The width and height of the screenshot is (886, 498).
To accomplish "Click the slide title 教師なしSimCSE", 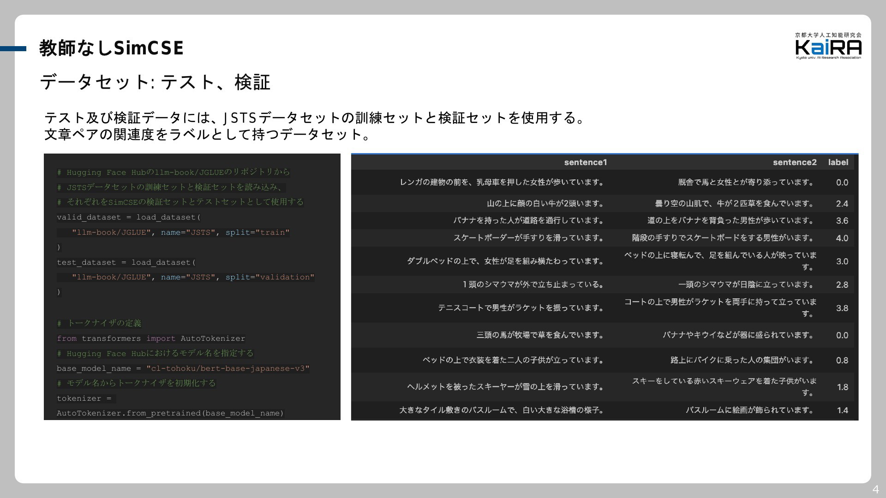I will click(x=111, y=48).
